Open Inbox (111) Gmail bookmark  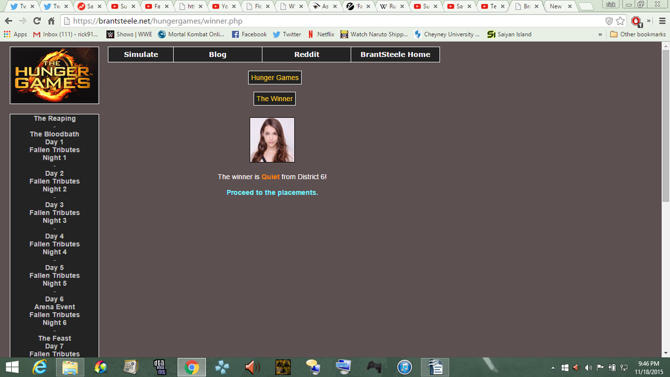pyautogui.click(x=66, y=34)
